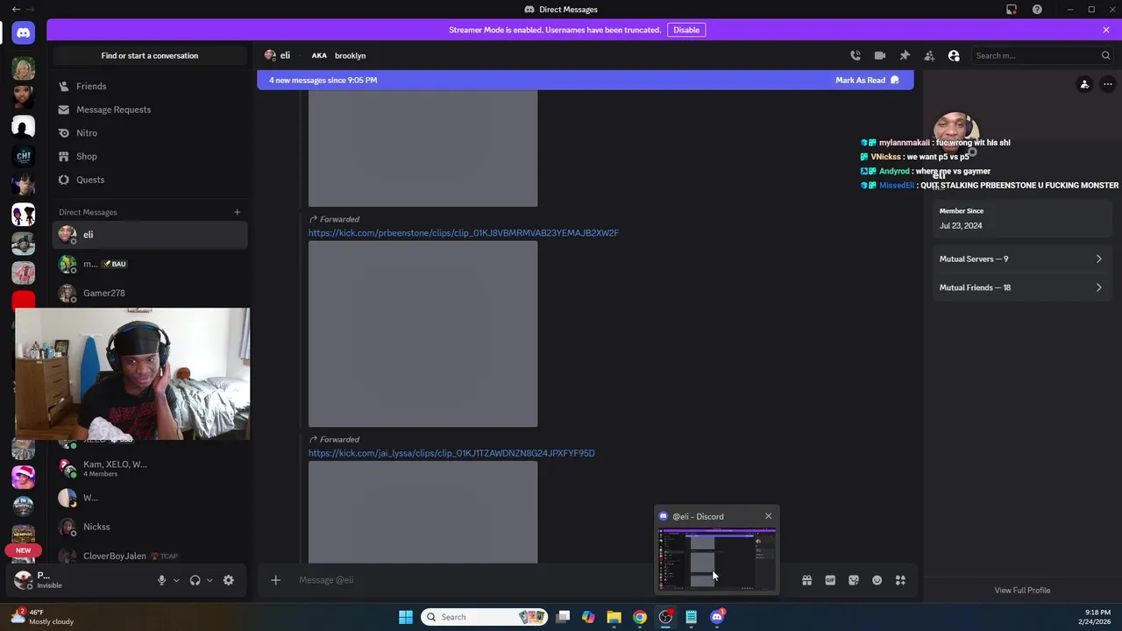The image size is (1122, 631).
Task: Open pinned messages
Action: pyautogui.click(x=905, y=55)
